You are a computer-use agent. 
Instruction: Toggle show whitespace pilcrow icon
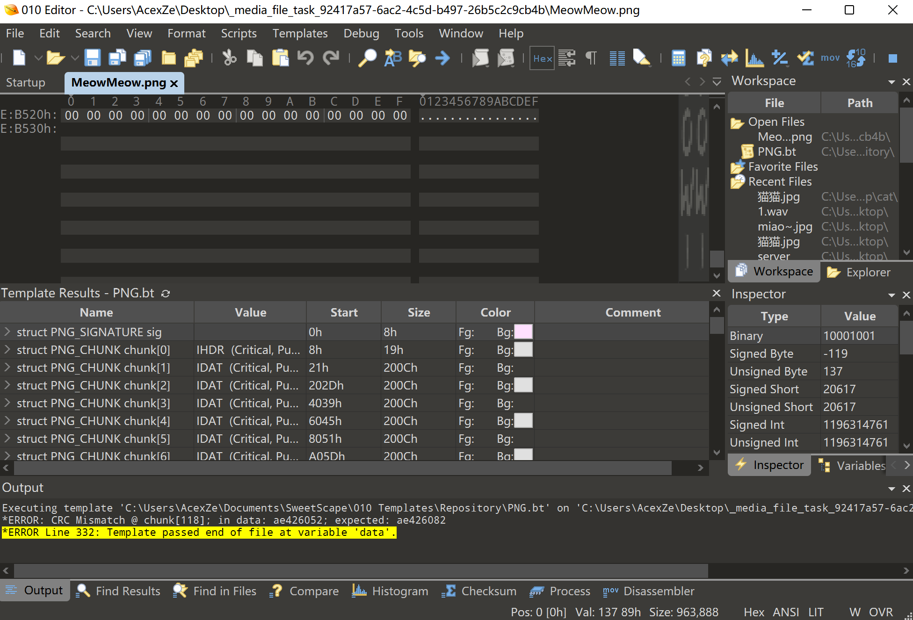pyautogui.click(x=591, y=58)
